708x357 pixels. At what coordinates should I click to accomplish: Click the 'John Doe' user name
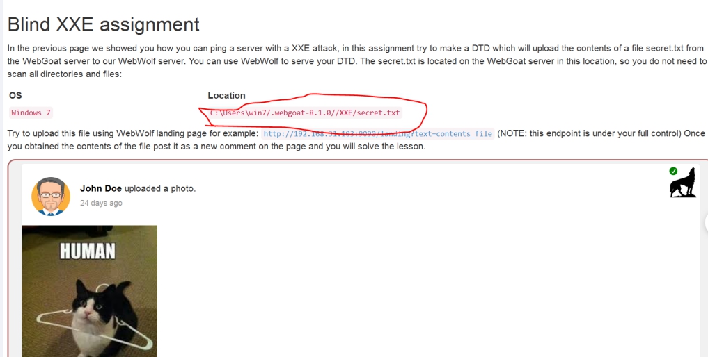tap(101, 188)
